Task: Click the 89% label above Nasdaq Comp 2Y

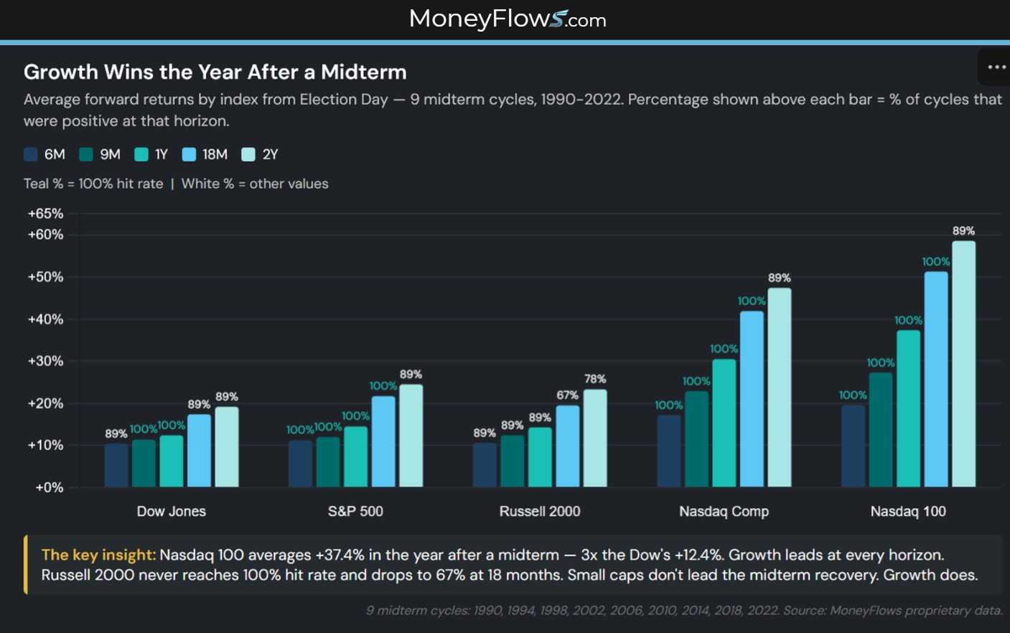Action: pyautogui.click(x=780, y=278)
